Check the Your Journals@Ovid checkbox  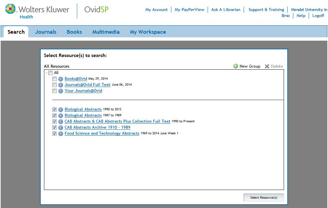(x=54, y=91)
